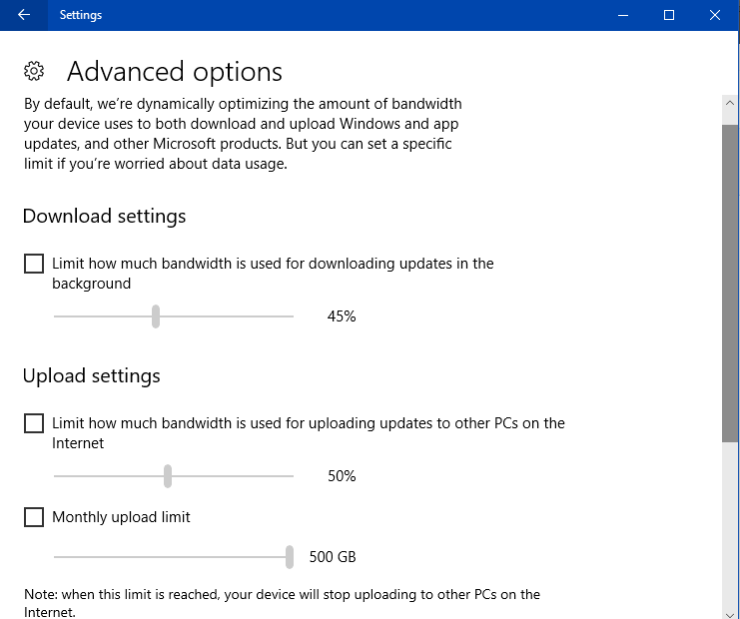Click the label about uploading updates to other PCs
This screenshot has width=740, height=619.
point(309,433)
